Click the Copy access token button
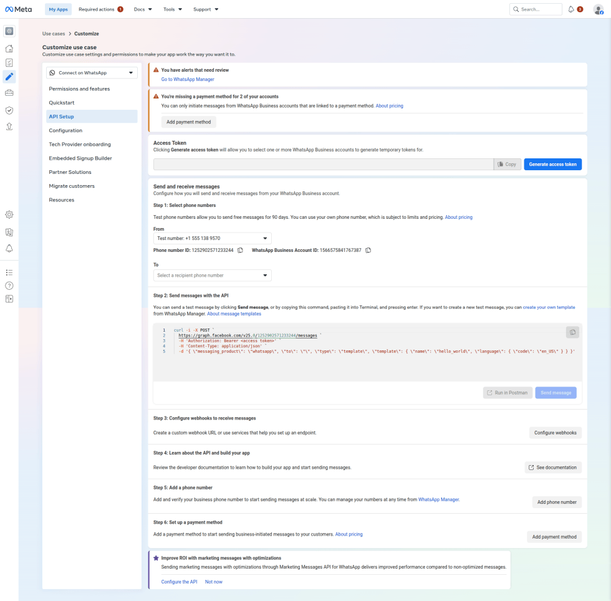Image resolution: width=611 pixels, height=601 pixels. 508,164
